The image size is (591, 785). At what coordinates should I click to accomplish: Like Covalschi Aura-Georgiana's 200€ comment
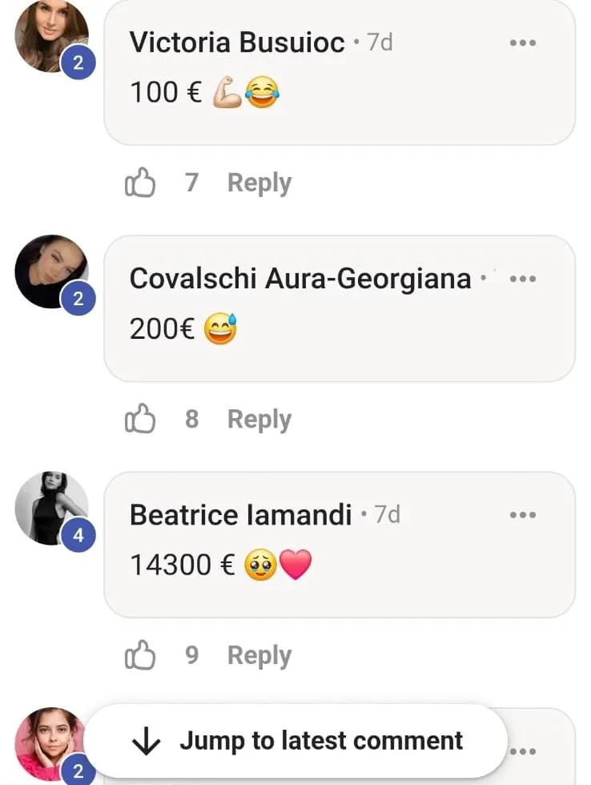coord(140,419)
